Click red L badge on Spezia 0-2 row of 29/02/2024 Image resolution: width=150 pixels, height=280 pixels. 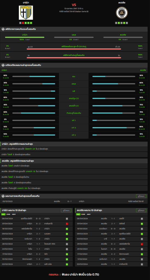pyautogui.click(x=142, y=244)
